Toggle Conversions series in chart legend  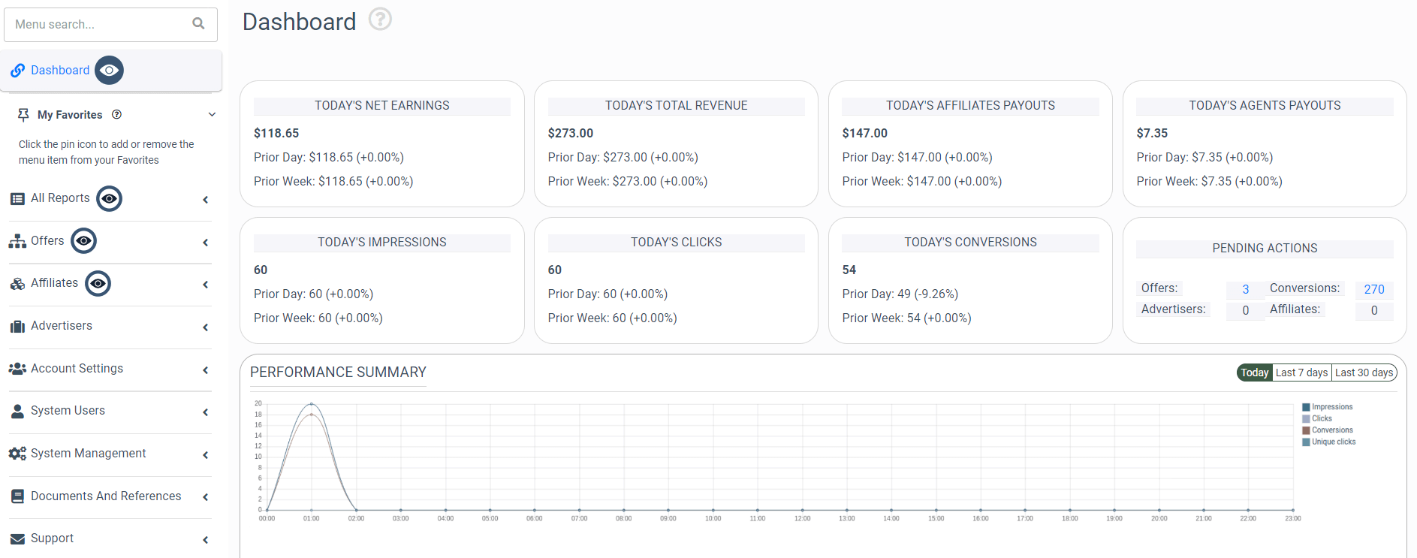click(1328, 430)
